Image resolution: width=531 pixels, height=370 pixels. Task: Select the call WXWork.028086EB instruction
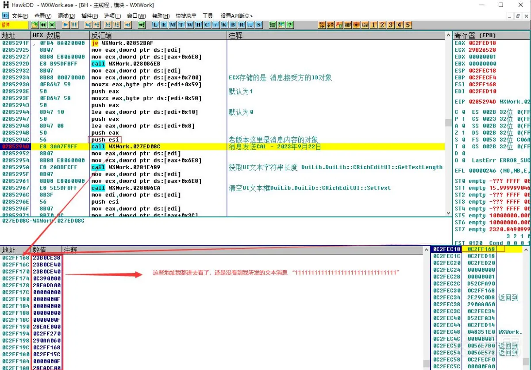126,64
